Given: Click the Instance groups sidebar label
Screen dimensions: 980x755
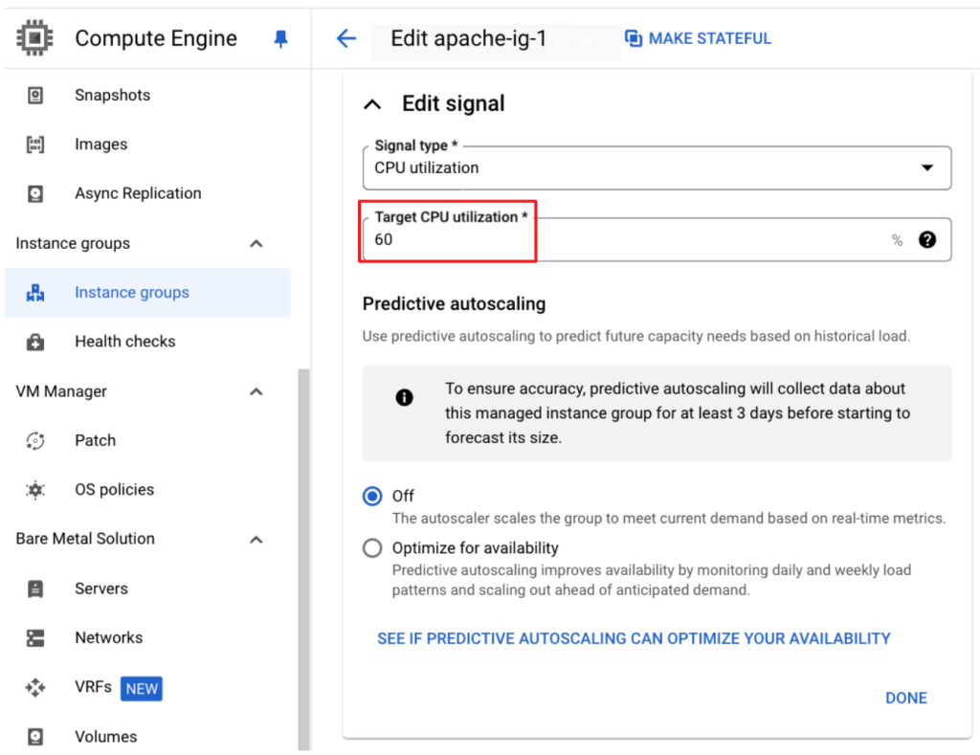Looking at the screenshot, I should [132, 293].
